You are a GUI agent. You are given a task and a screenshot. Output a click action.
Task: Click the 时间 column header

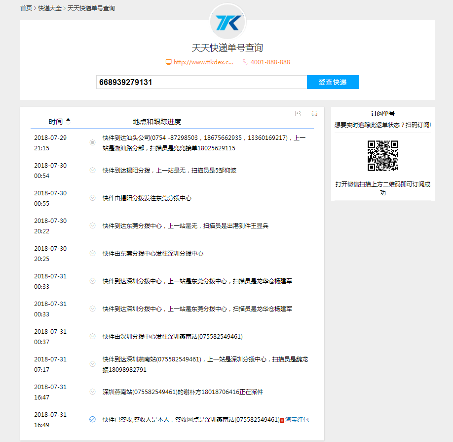click(55, 122)
